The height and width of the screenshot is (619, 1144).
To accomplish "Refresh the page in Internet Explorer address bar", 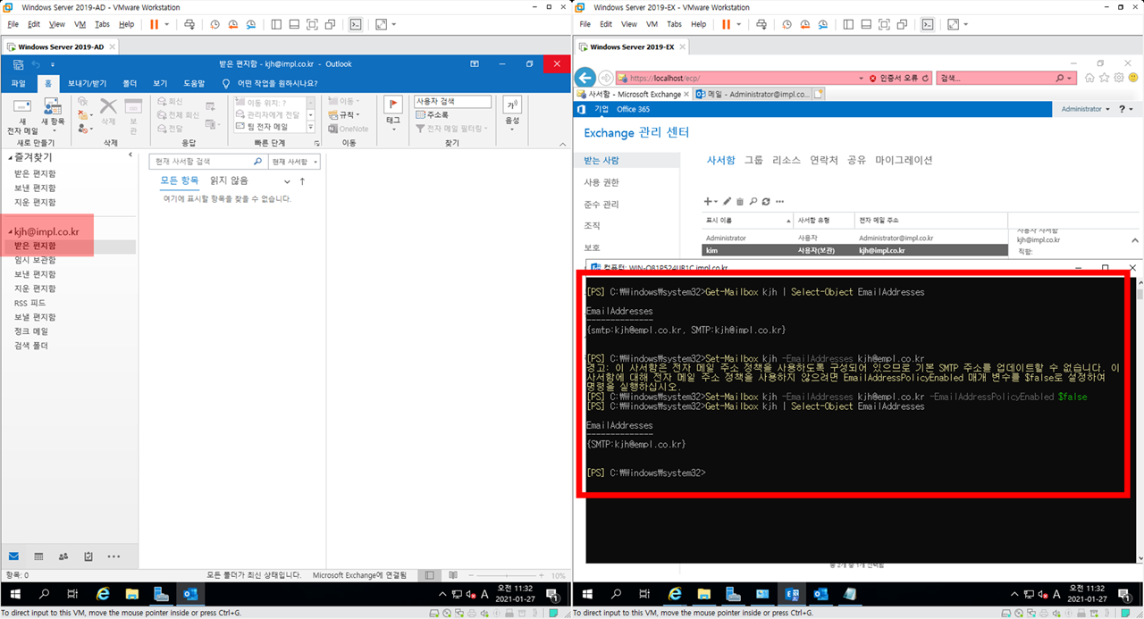I will 926,79.
